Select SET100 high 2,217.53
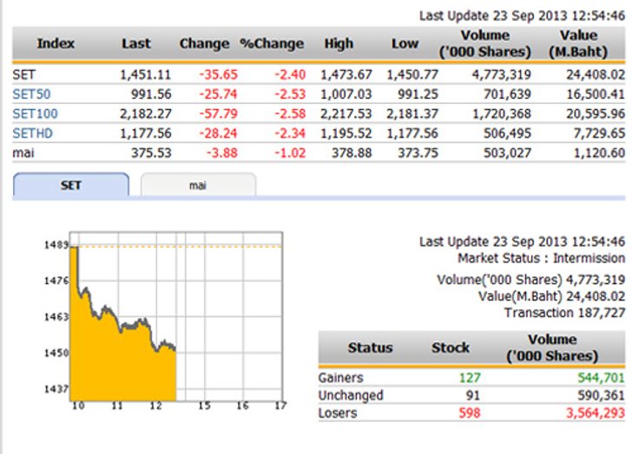 click(346, 114)
